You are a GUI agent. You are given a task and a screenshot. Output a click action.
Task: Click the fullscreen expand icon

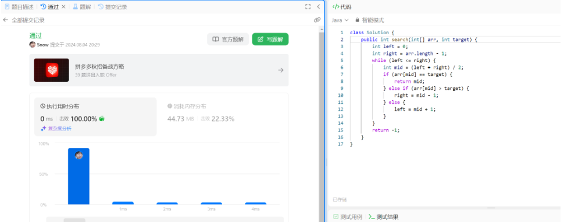click(308, 6)
